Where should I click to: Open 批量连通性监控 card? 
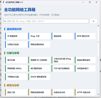(85, 60)
